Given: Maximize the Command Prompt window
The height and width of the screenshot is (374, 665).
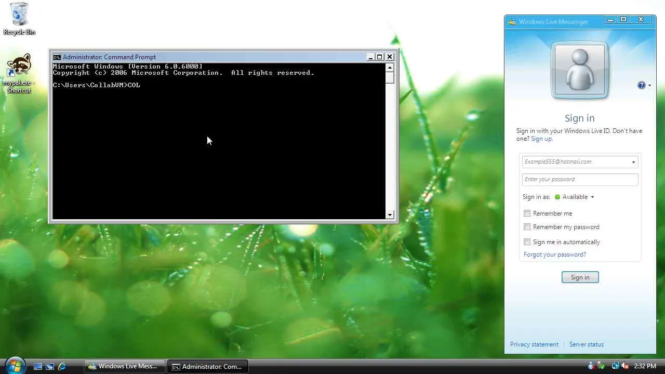Looking at the screenshot, I should 380,57.
